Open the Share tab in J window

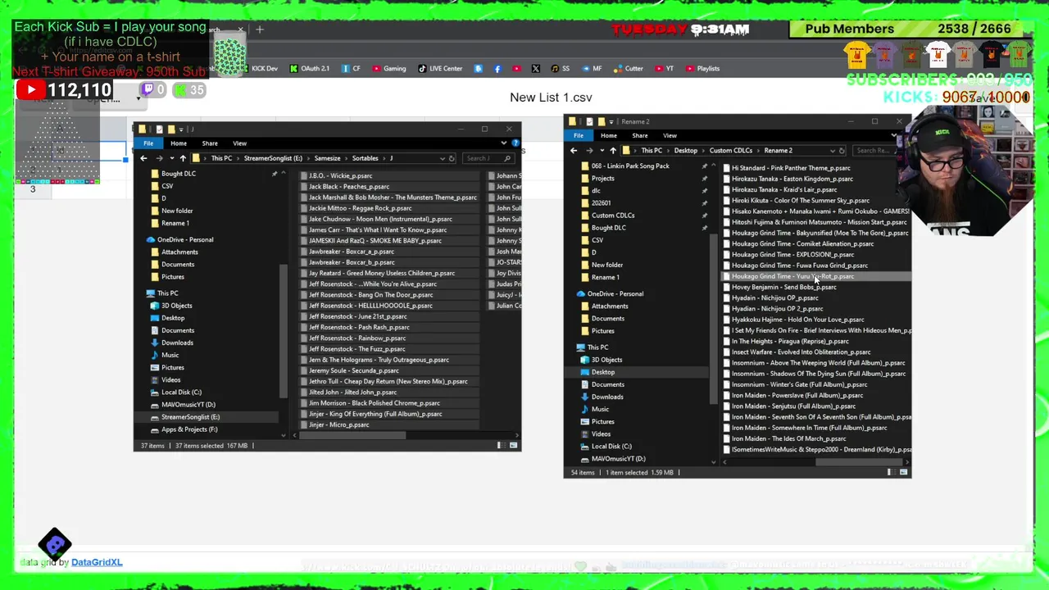(210, 143)
